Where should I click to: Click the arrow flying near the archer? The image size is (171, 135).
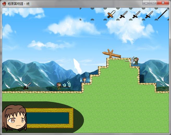127,61
